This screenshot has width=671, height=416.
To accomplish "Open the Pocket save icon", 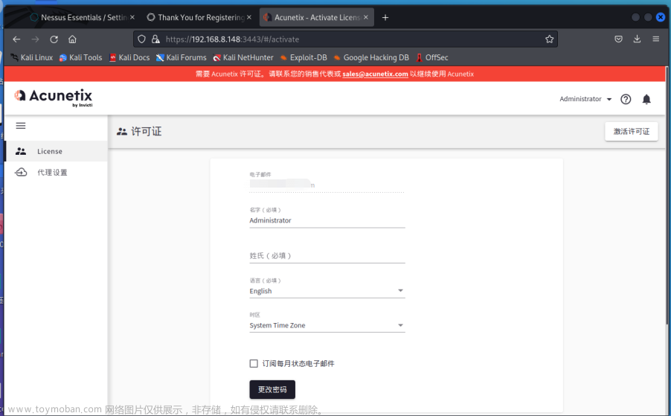I will pyautogui.click(x=618, y=39).
